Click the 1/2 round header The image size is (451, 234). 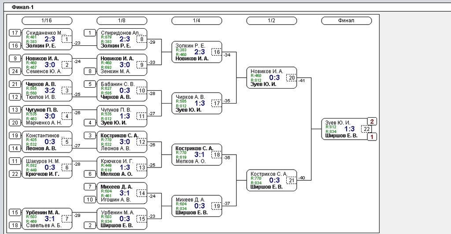point(271,21)
